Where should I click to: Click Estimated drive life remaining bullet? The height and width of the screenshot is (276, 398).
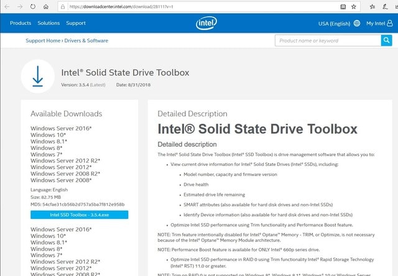(x=214, y=195)
